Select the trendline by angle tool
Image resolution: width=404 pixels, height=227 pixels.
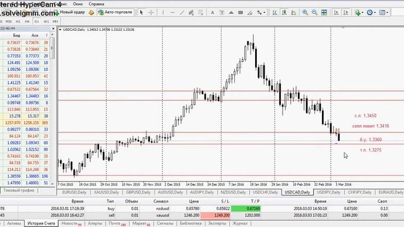250,13
